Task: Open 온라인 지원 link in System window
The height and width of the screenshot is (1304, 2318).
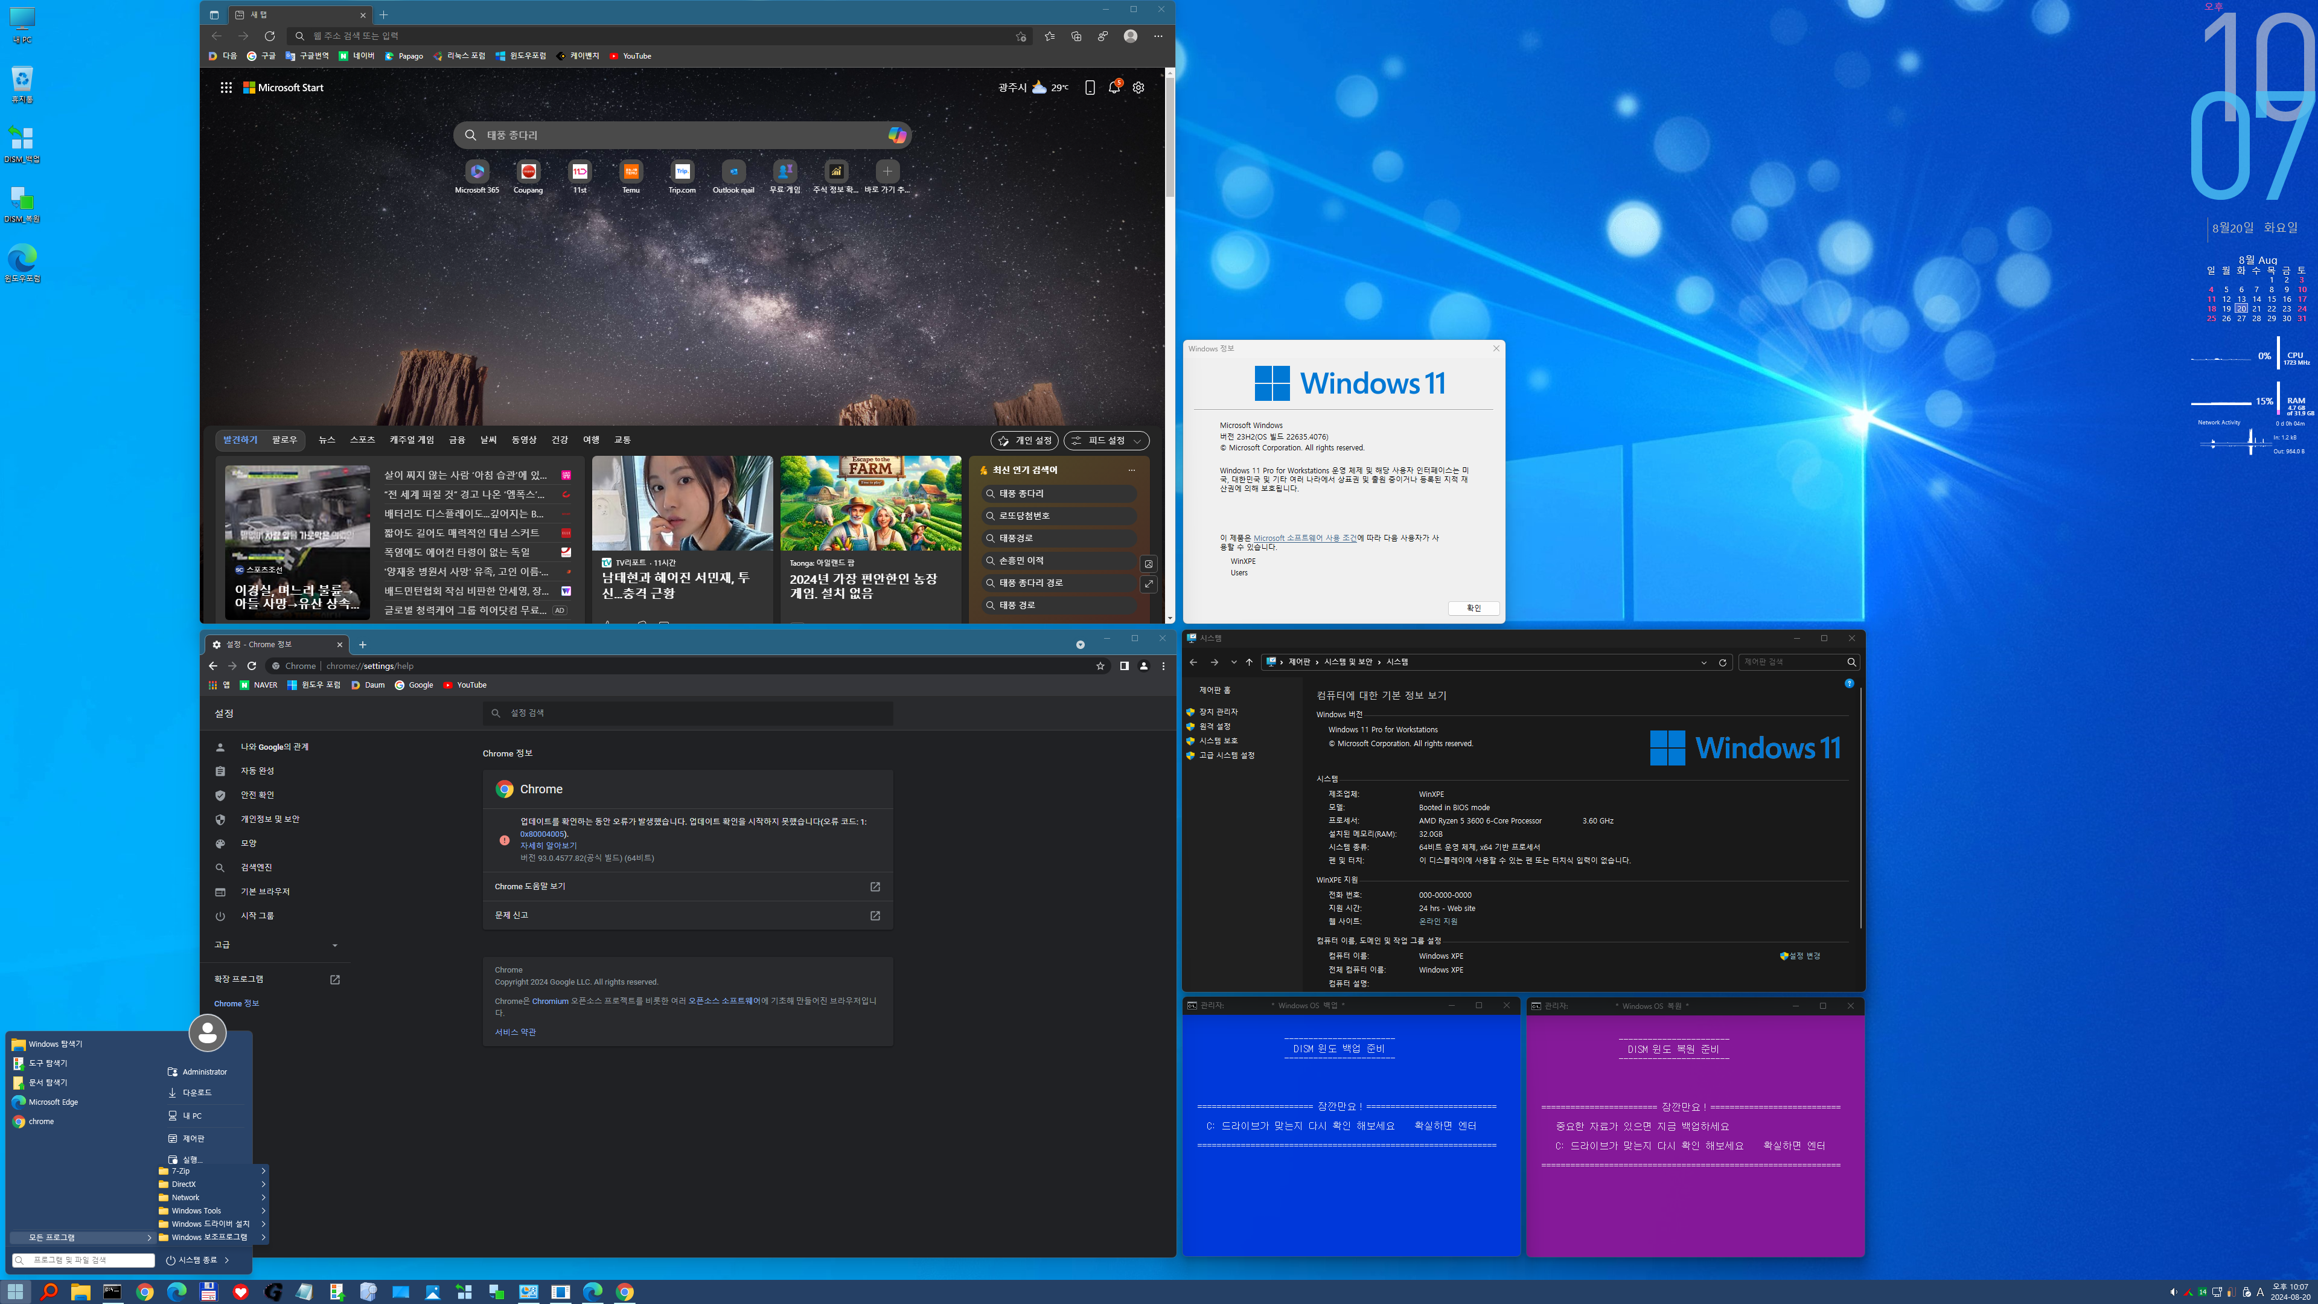Action: point(1438,921)
